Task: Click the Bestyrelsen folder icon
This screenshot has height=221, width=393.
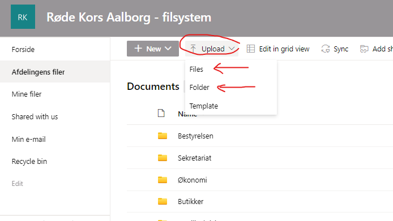Action: (x=163, y=136)
